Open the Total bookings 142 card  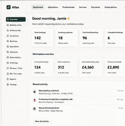(42, 38)
